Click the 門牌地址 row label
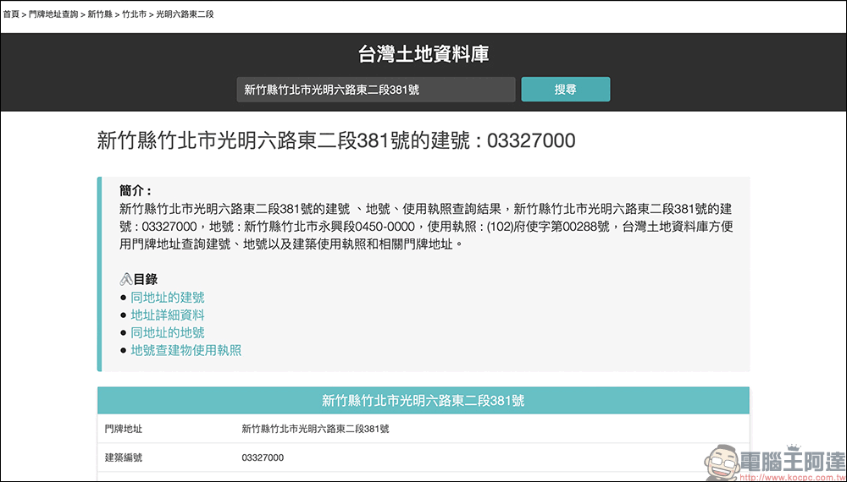 point(124,430)
